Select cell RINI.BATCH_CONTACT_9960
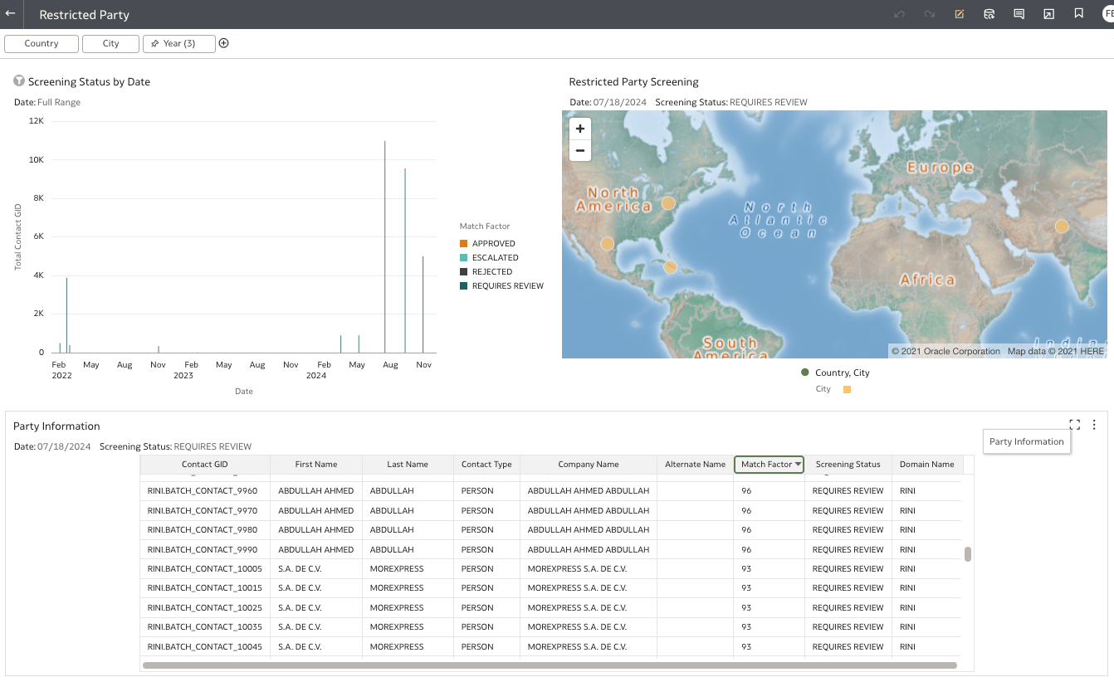 coord(204,491)
